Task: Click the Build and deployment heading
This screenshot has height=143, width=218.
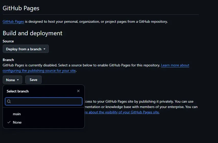Action: (x=32, y=33)
